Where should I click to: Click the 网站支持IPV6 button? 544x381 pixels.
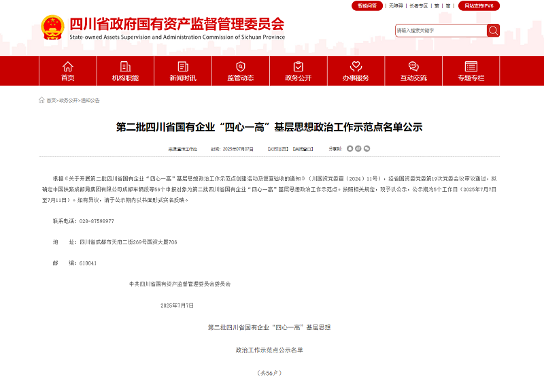click(x=479, y=5)
